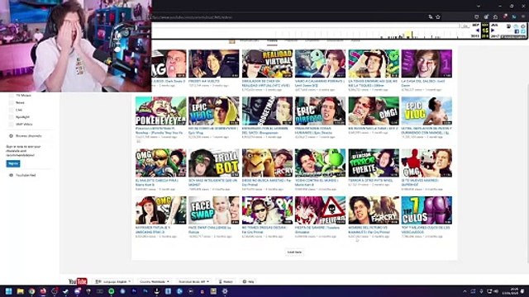Open History from the footer
This screenshot has height=297, width=529.
click(x=226, y=281)
